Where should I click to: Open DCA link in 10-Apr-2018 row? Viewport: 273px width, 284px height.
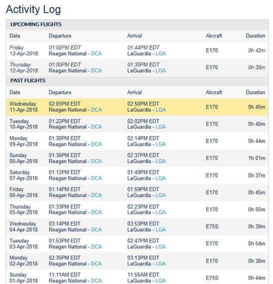click(x=96, y=127)
